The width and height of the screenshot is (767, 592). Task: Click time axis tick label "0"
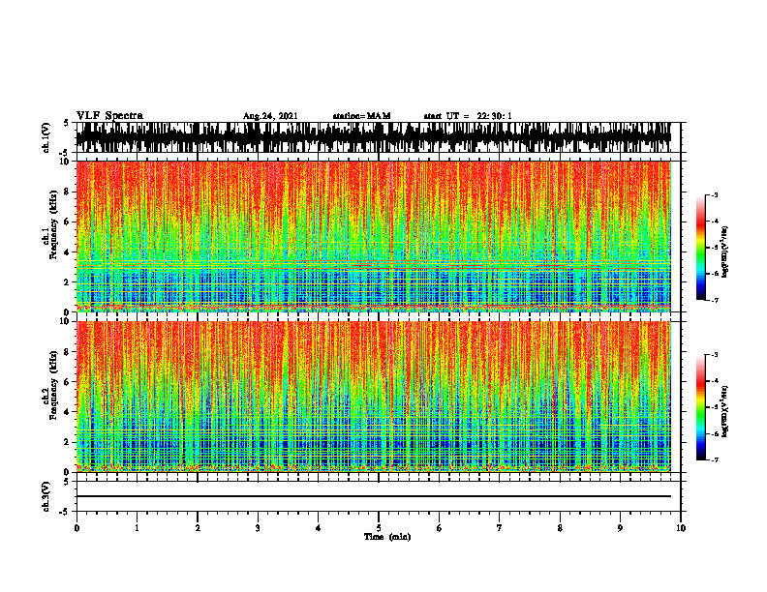77,528
